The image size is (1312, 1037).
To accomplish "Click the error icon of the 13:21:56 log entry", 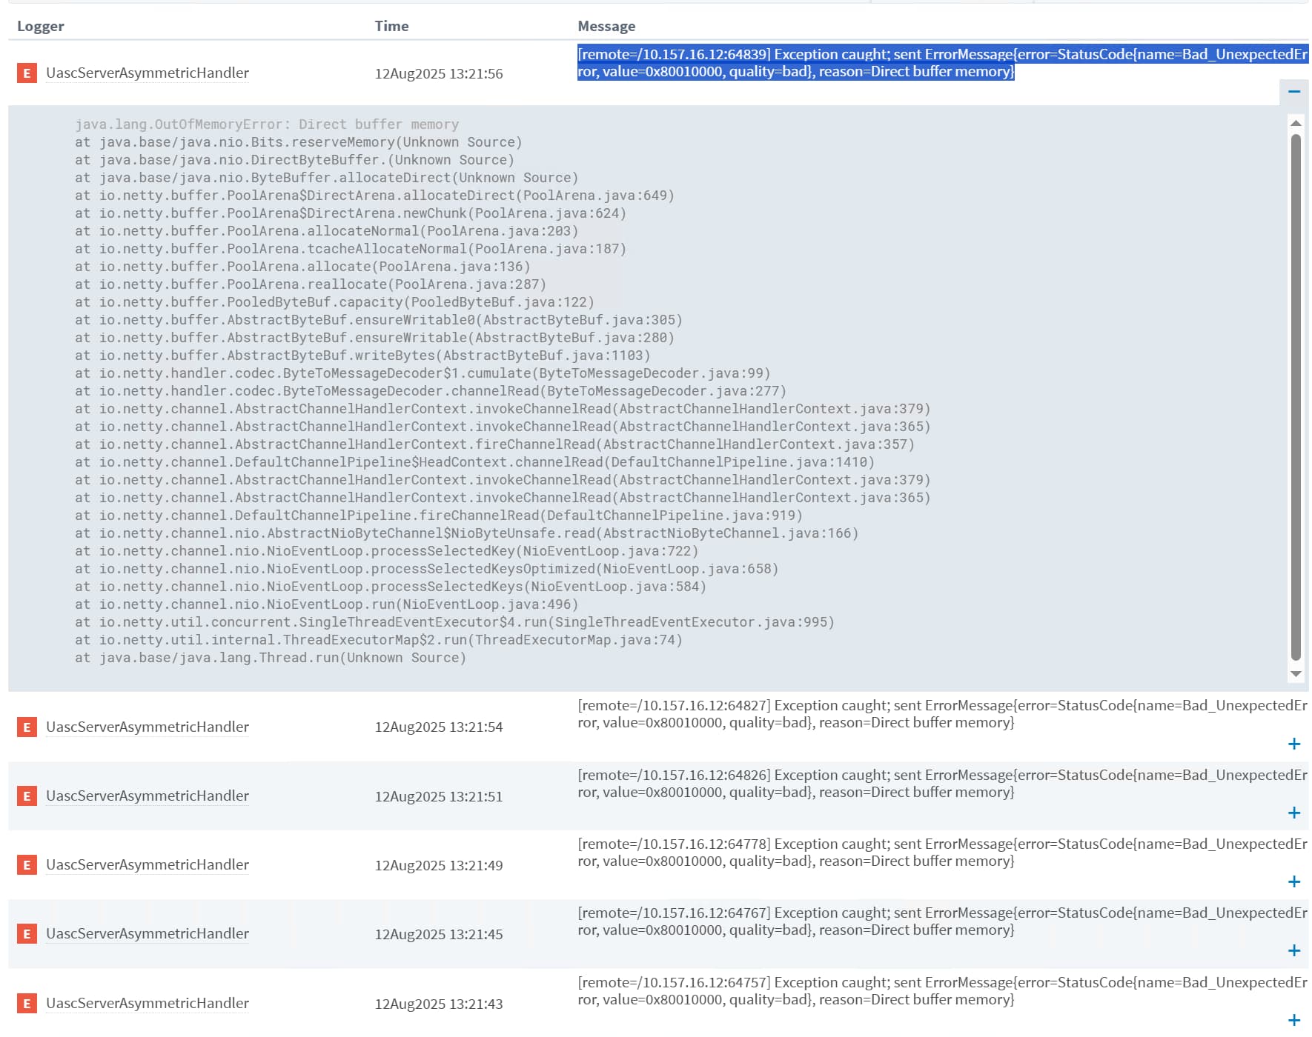I will tap(27, 73).
